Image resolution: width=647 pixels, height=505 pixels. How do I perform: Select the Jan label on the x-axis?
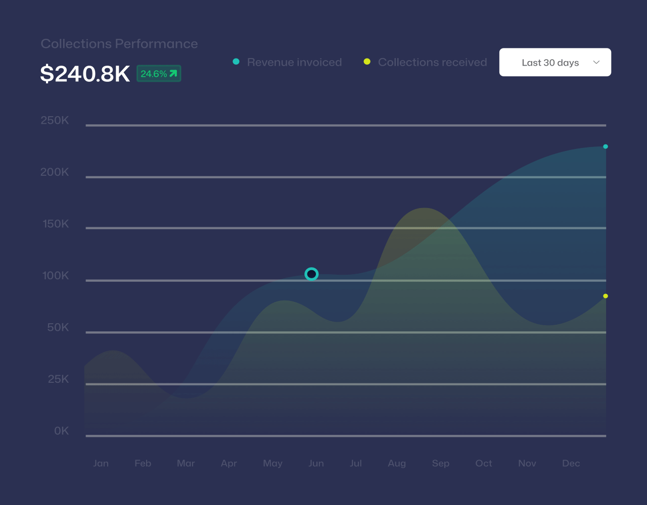(101, 463)
